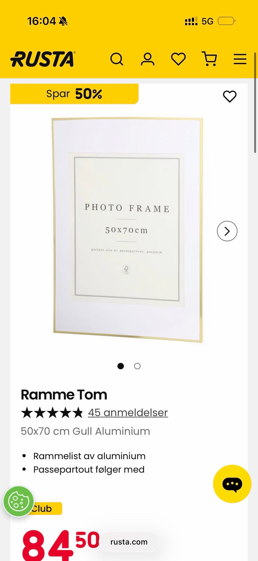This screenshot has width=258, height=561.
Task: Tap the photo frame product image
Action: [127, 230]
